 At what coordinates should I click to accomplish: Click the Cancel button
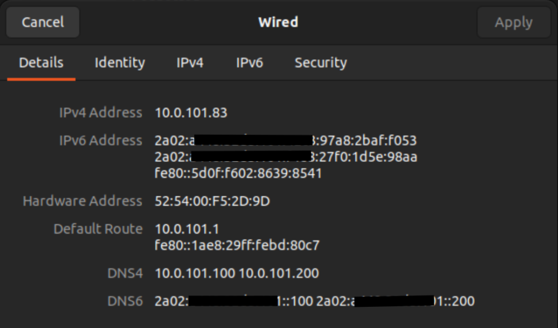point(43,22)
